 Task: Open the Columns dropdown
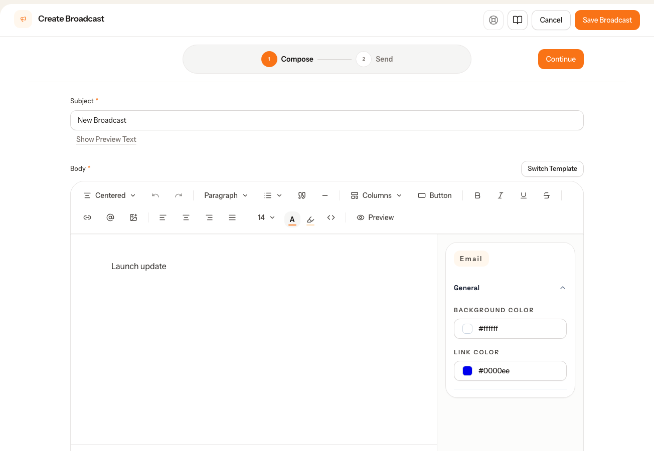click(376, 195)
